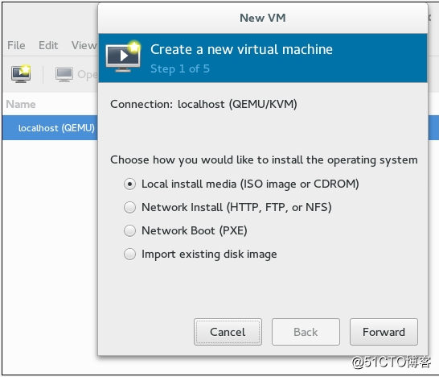
Task: Click the Forward button
Action: point(384,332)
